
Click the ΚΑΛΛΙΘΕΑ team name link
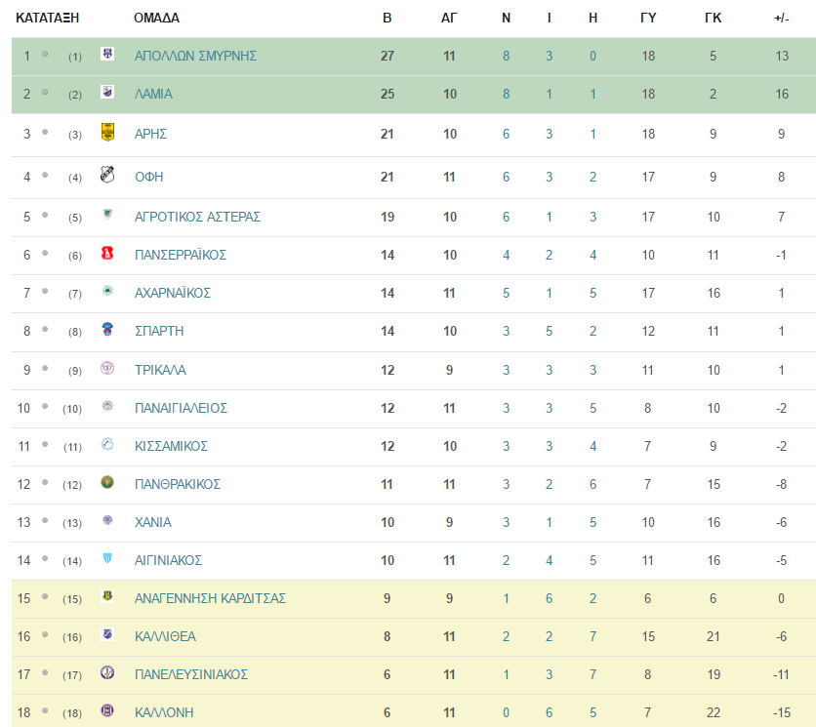pos(165,636)
